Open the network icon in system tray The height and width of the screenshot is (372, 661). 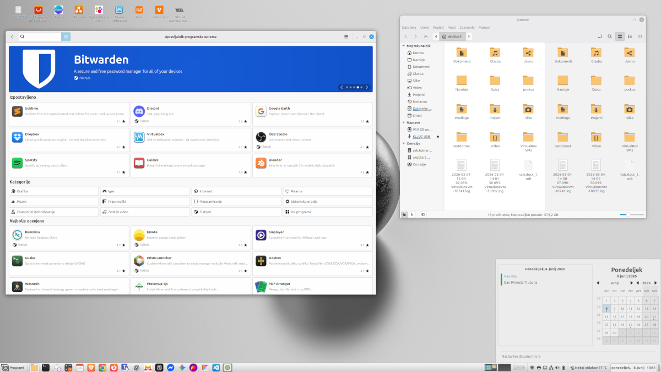tap(551, 368)
